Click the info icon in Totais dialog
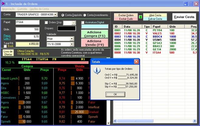The image size is (200, 126). coord(97,71)
